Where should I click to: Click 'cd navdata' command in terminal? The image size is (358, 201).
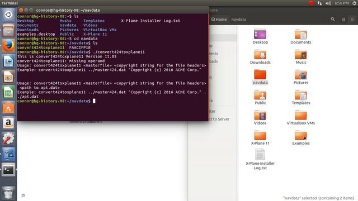pyautogui.click(x=86, y=39)
